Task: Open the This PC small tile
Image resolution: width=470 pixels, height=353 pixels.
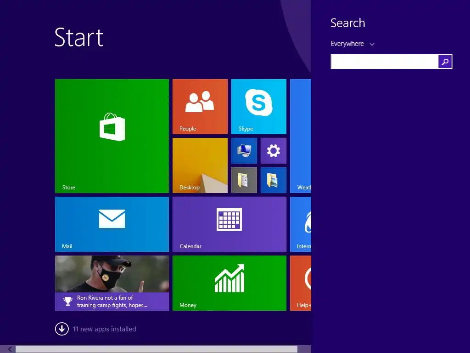Action: click(244, 151)
